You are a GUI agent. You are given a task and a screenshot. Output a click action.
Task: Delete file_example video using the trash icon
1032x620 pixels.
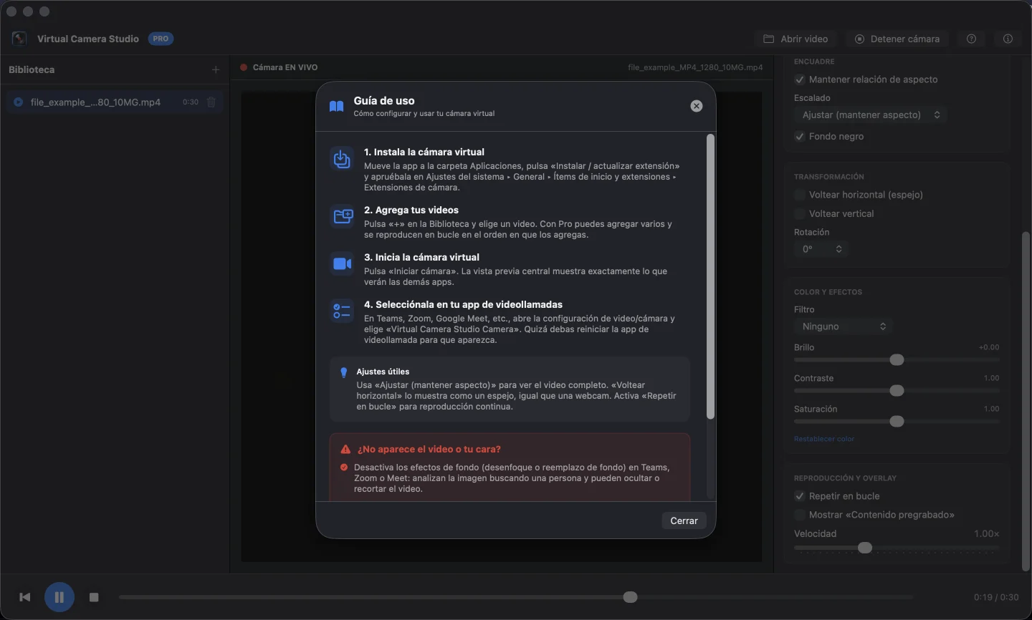coord(211,102)
